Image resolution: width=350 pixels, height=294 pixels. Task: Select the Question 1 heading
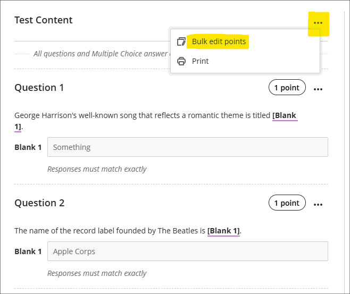pos(39,88)
